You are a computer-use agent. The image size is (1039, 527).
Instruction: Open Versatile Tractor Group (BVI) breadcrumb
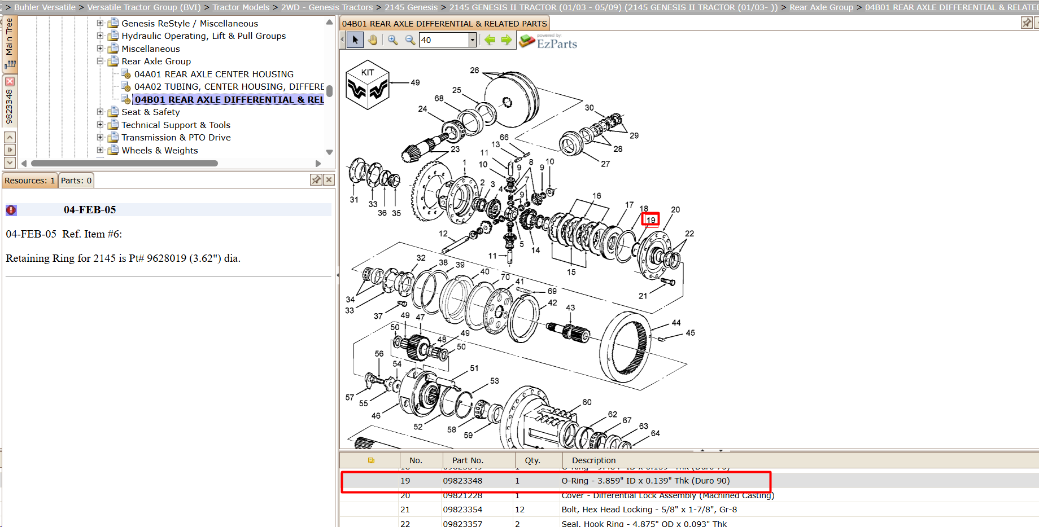pyautogui.click(x=144, y=7)
